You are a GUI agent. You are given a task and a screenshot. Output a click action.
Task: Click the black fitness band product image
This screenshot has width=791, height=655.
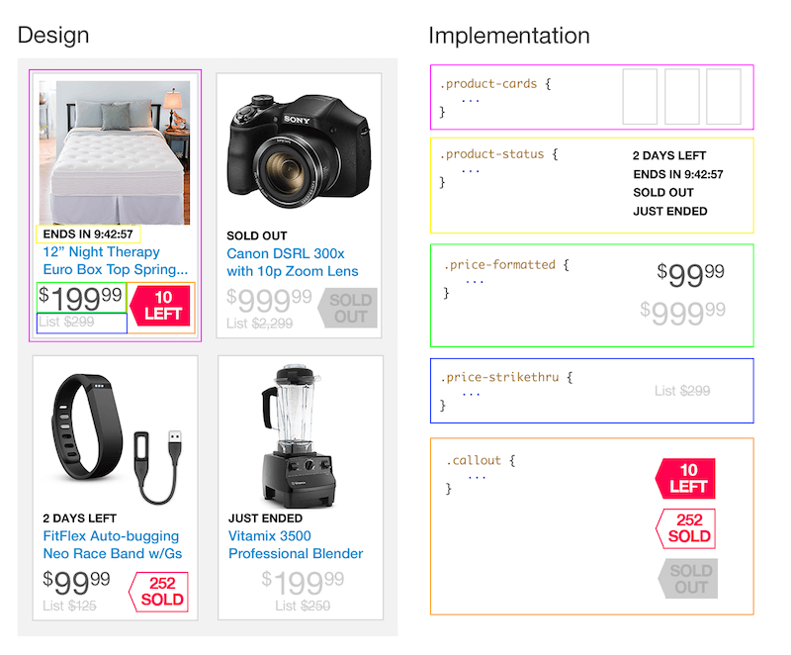click(115, 434)
